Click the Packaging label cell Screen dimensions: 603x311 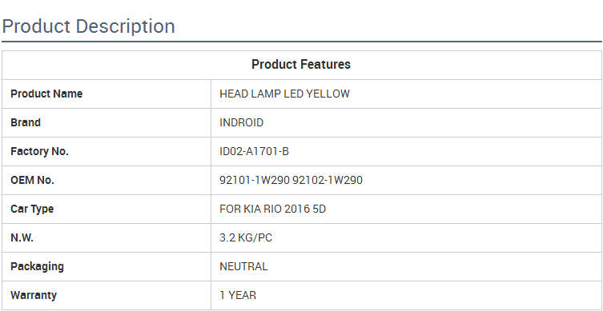pyautogui.click(x=107, y=267)
